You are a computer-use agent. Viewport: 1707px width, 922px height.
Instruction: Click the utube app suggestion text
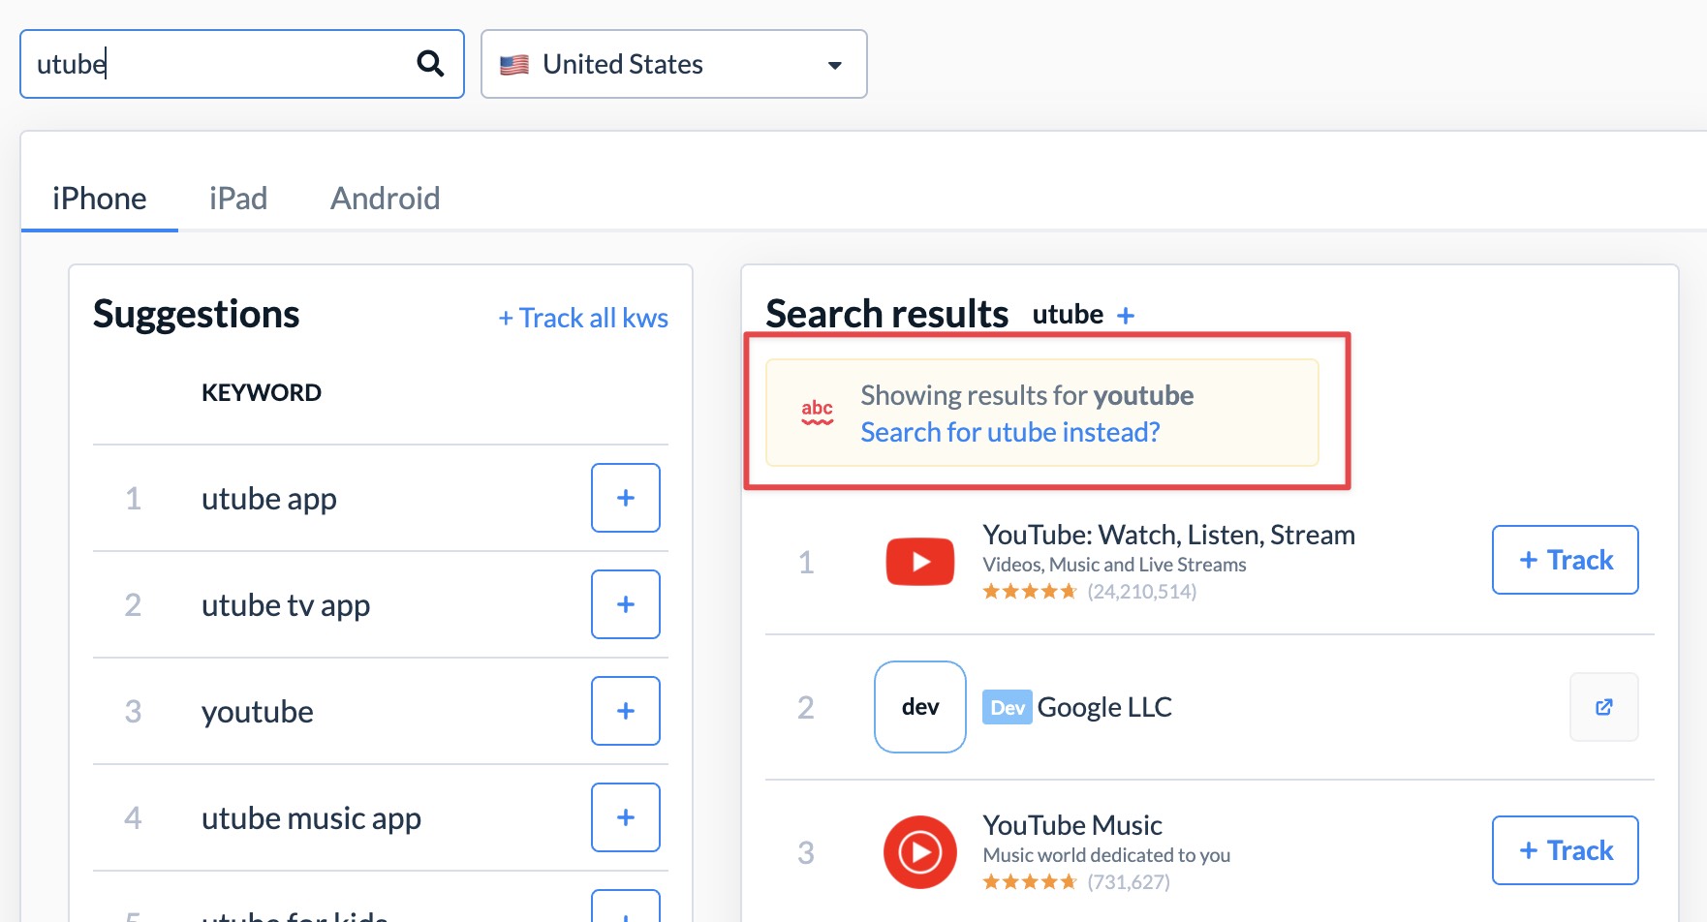tap(269, 499)
